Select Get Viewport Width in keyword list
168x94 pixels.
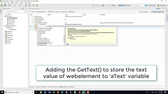coord(42,43)
